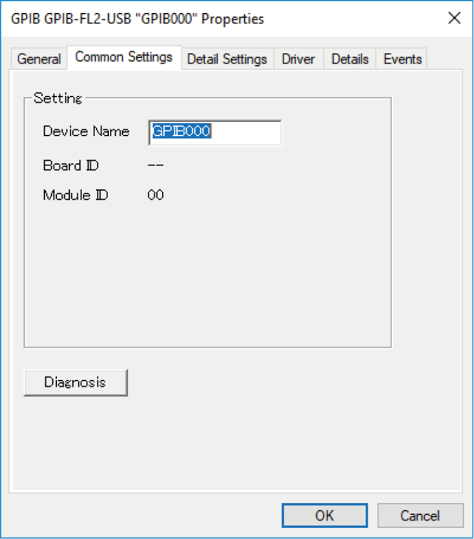Click the Cancel button
Image resolution: width=474 pixels, height=539 pixels.
420,515
